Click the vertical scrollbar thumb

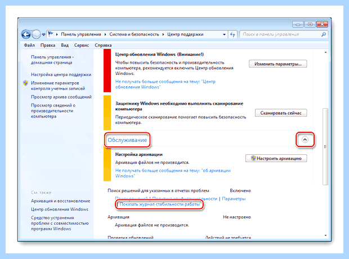click(325, 146)
